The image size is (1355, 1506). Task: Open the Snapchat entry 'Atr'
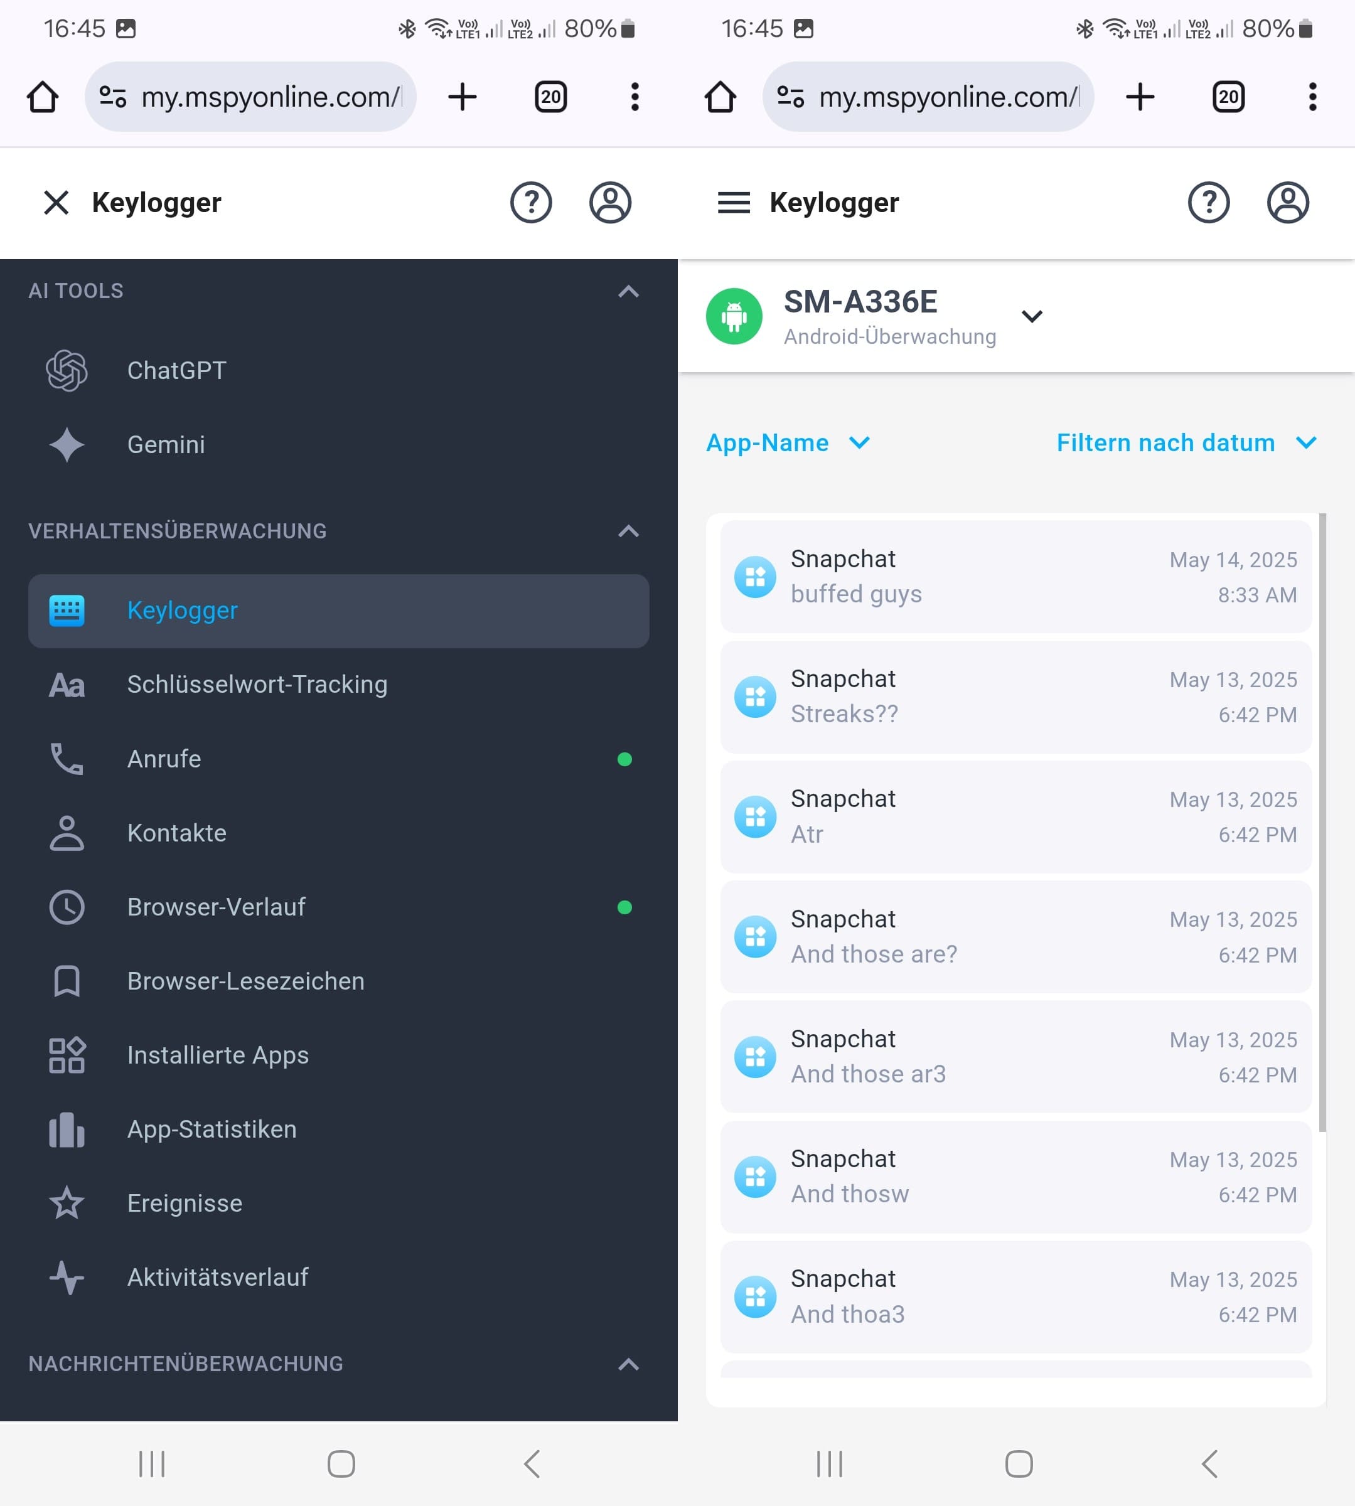click(1015, 816)
